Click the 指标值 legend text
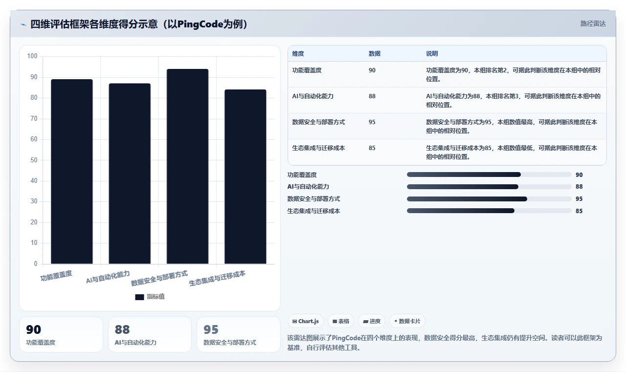626x372 pixels. [156, 297]
